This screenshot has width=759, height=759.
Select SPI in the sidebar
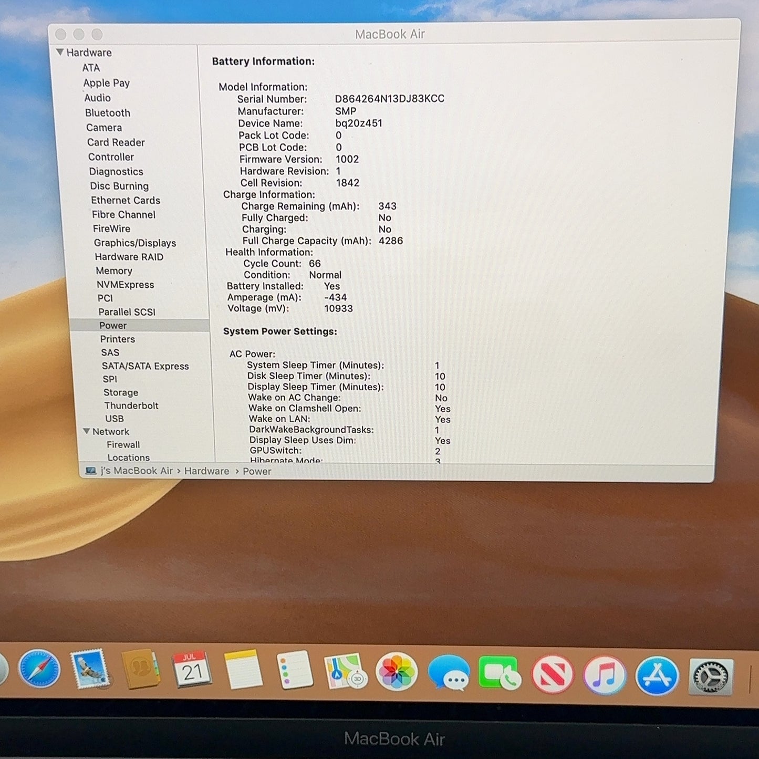110,379
